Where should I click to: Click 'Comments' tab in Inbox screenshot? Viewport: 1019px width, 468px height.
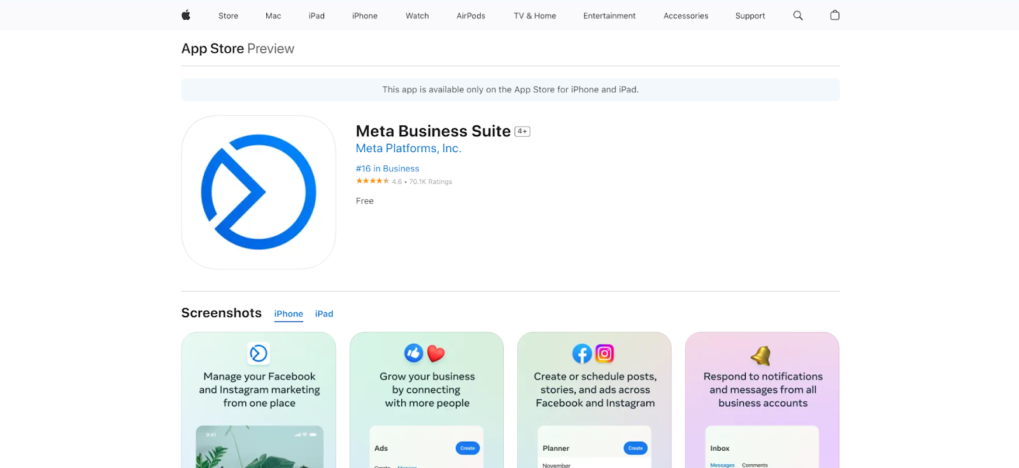[755, 465]
